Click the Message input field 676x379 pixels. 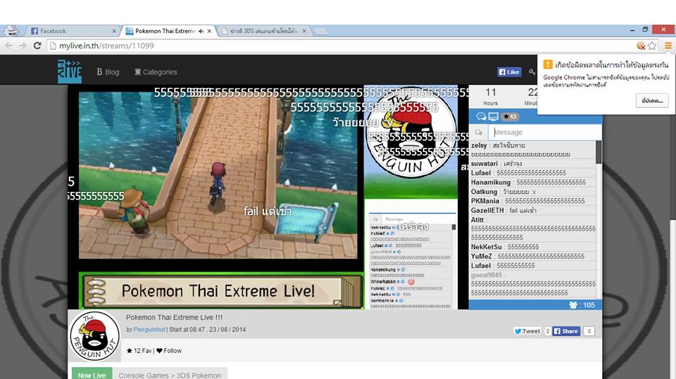point(545,132)
